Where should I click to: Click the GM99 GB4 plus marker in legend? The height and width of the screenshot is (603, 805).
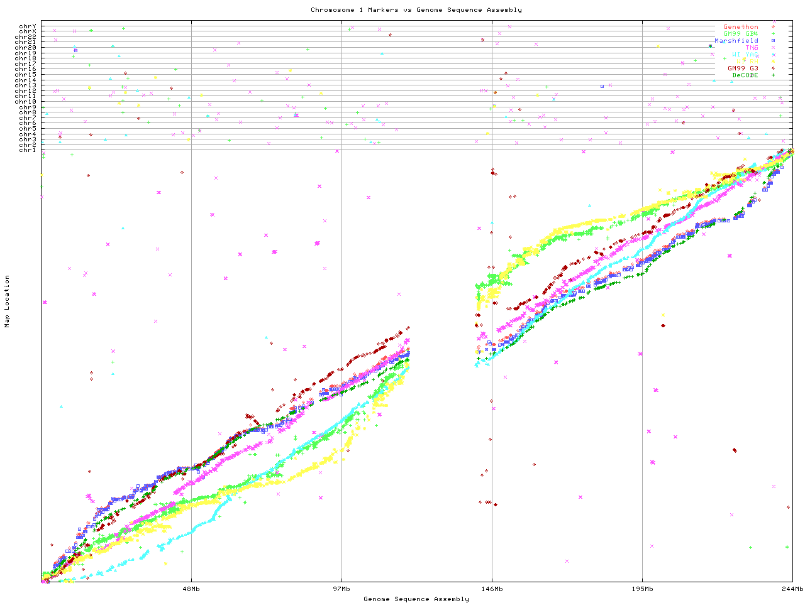[774, 34]
